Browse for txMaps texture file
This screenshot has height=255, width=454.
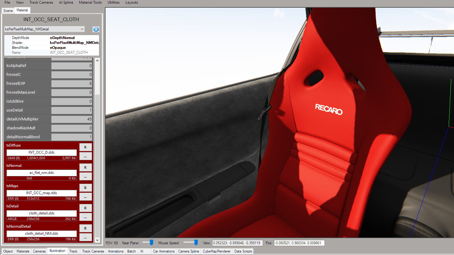(x=86, y=197)
